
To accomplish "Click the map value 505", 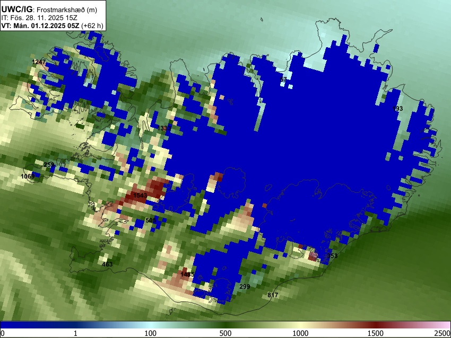I will [151, 220].
